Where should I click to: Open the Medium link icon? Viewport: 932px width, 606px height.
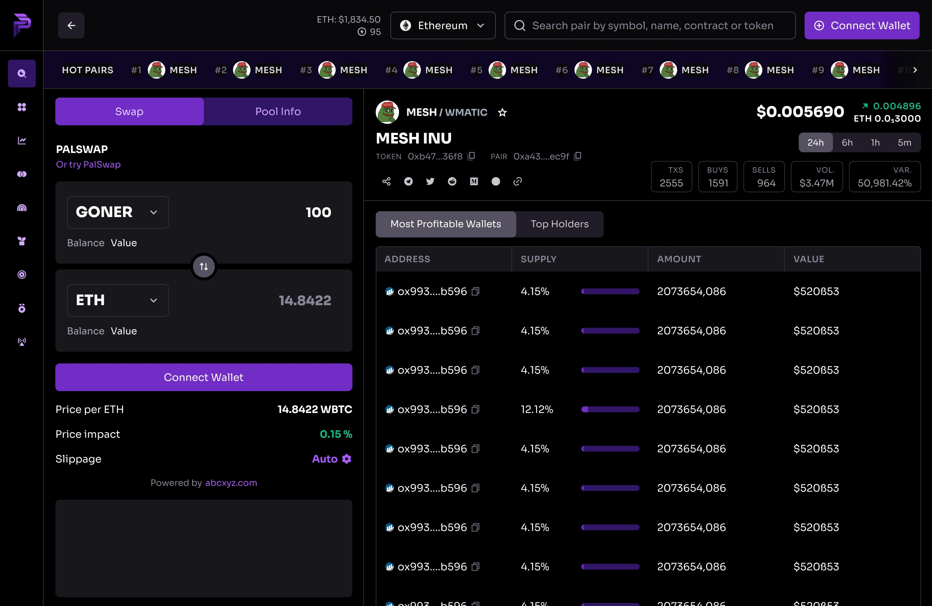point(474,181)
